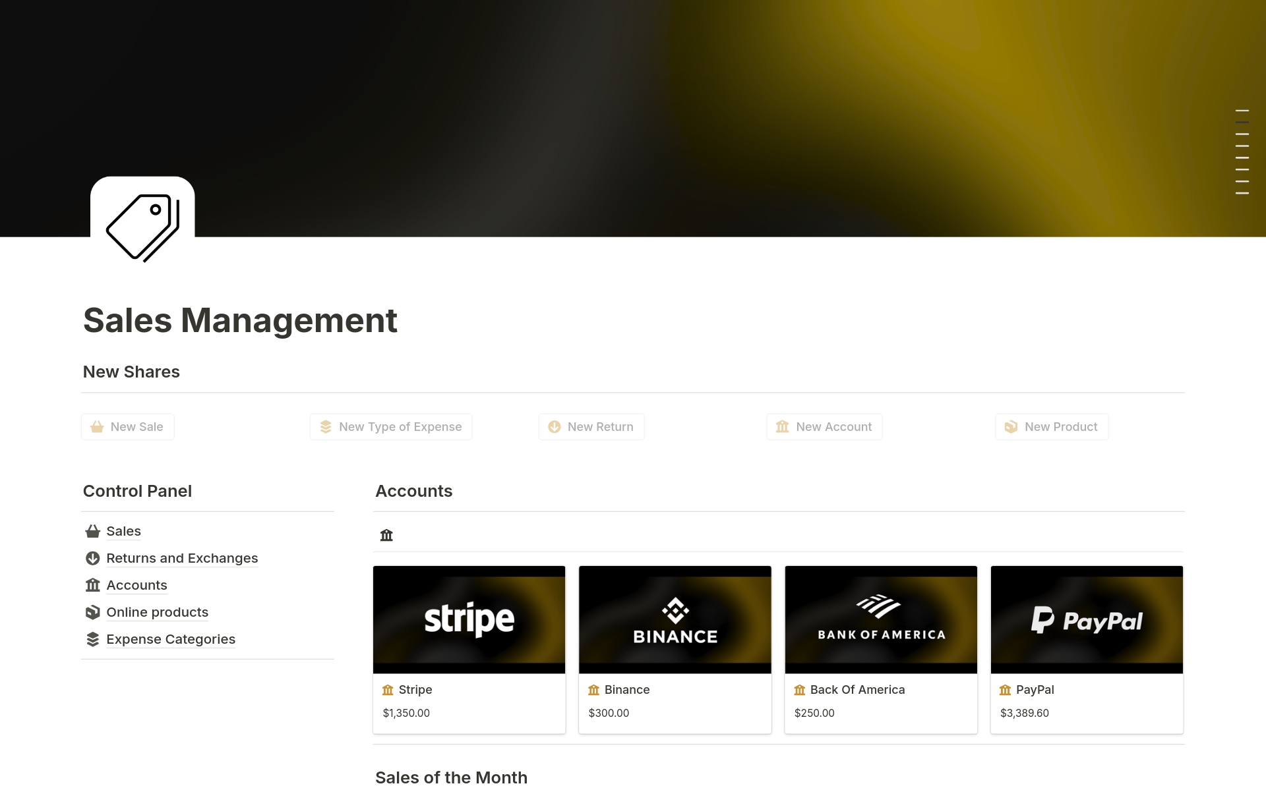This screenshot has height=790, width=1266.
Task: Click the shopping bag icon on New Sale button
Action: [97, 426]
